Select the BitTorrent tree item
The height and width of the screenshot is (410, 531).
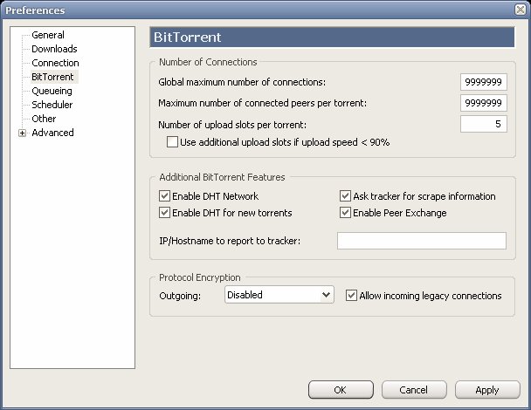(52, 77)
